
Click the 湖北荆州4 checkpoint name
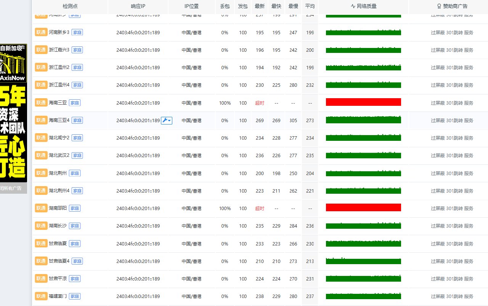59,191
